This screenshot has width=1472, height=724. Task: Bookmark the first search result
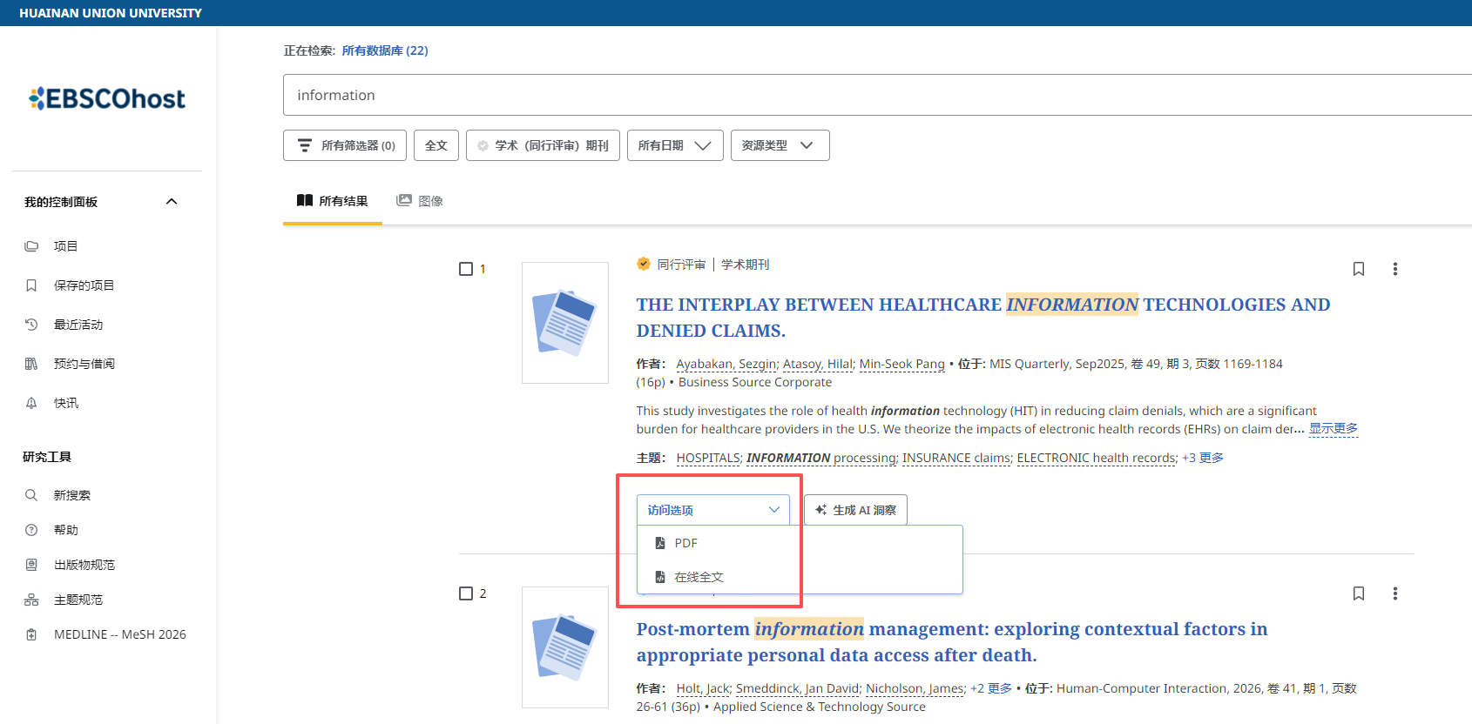click(1358, 269)
